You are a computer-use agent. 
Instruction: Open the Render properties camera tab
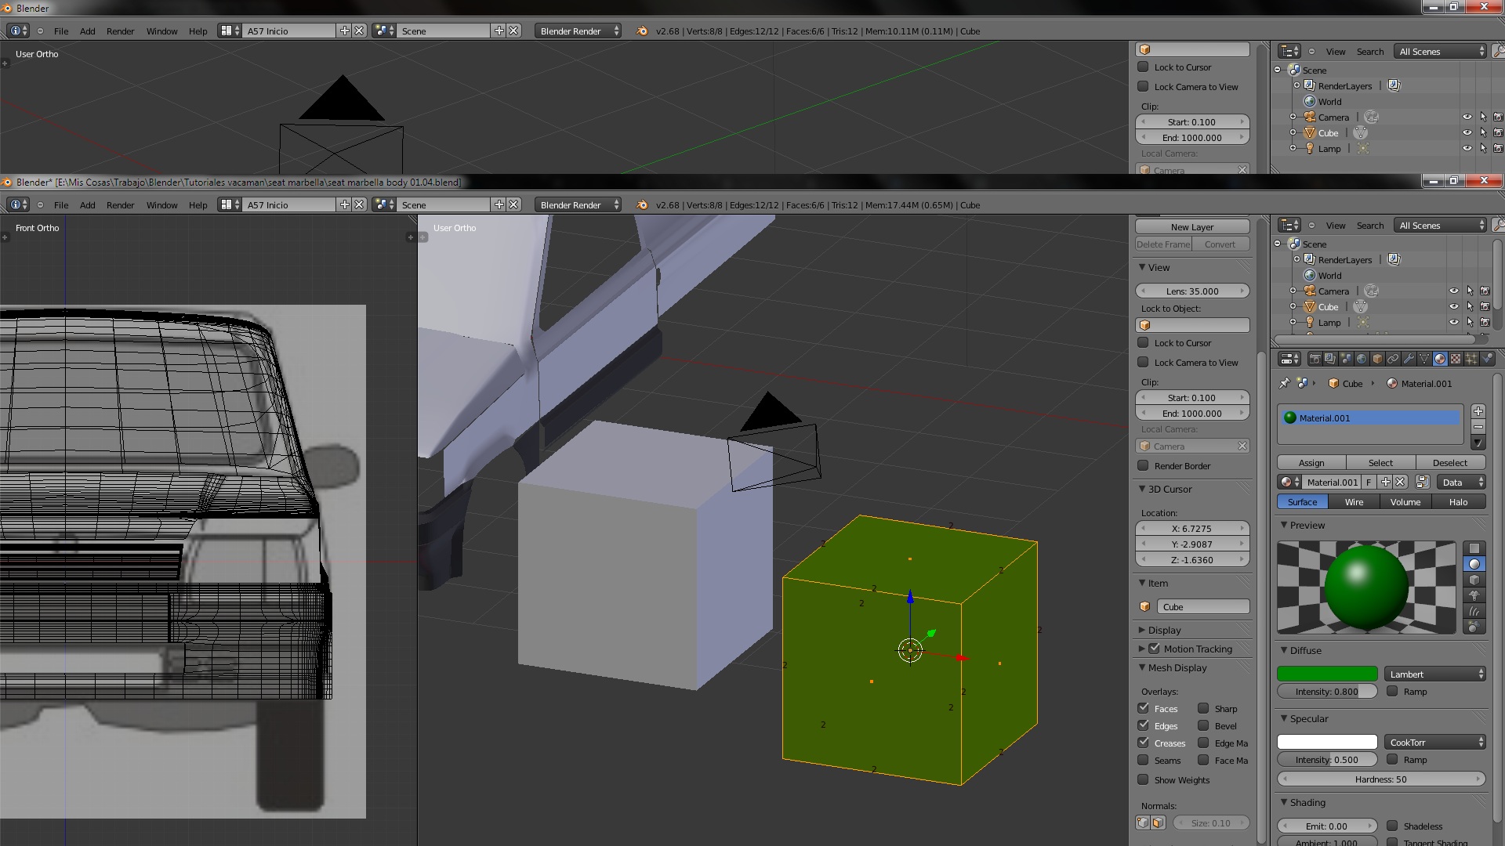tap(1315, 359)
